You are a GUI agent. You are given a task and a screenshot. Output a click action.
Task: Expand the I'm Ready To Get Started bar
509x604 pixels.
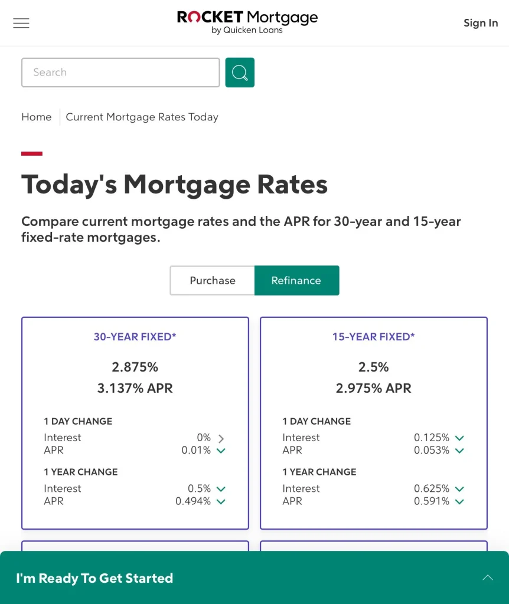(x=488, y=578)
